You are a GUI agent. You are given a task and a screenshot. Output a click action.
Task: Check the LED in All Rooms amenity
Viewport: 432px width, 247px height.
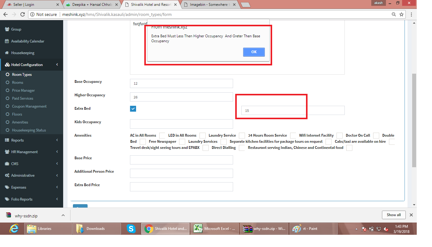[x=203, y=135]
